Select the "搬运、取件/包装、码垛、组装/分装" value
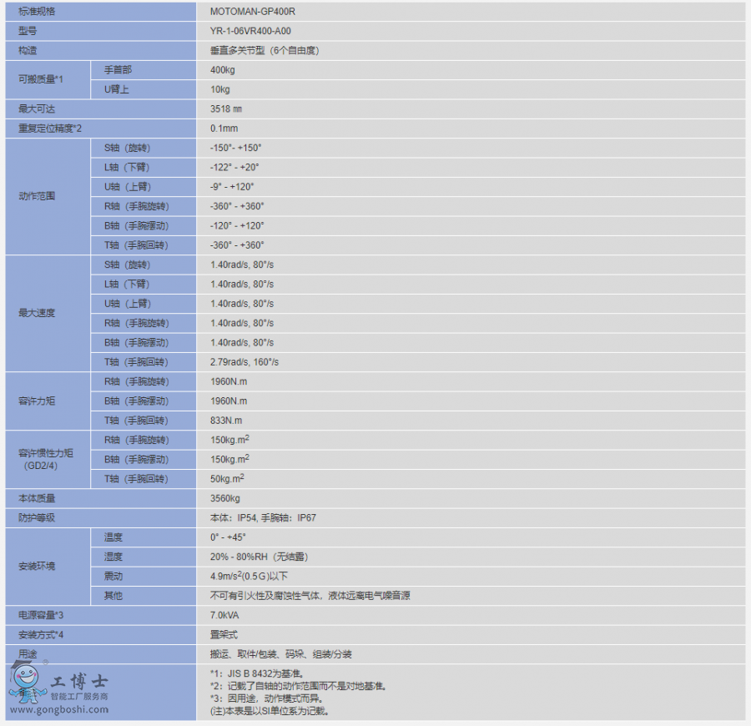 pyautogui.click(x=280, y=654)
